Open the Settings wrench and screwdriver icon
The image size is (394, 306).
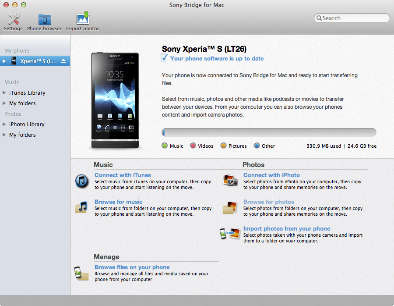tap(14, 19)
